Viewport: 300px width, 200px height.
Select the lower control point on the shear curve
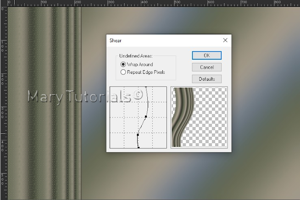coord(138,135)
